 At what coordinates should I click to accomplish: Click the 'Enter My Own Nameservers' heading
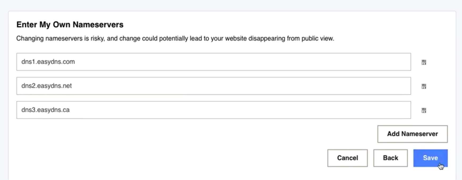coord(70,24)
